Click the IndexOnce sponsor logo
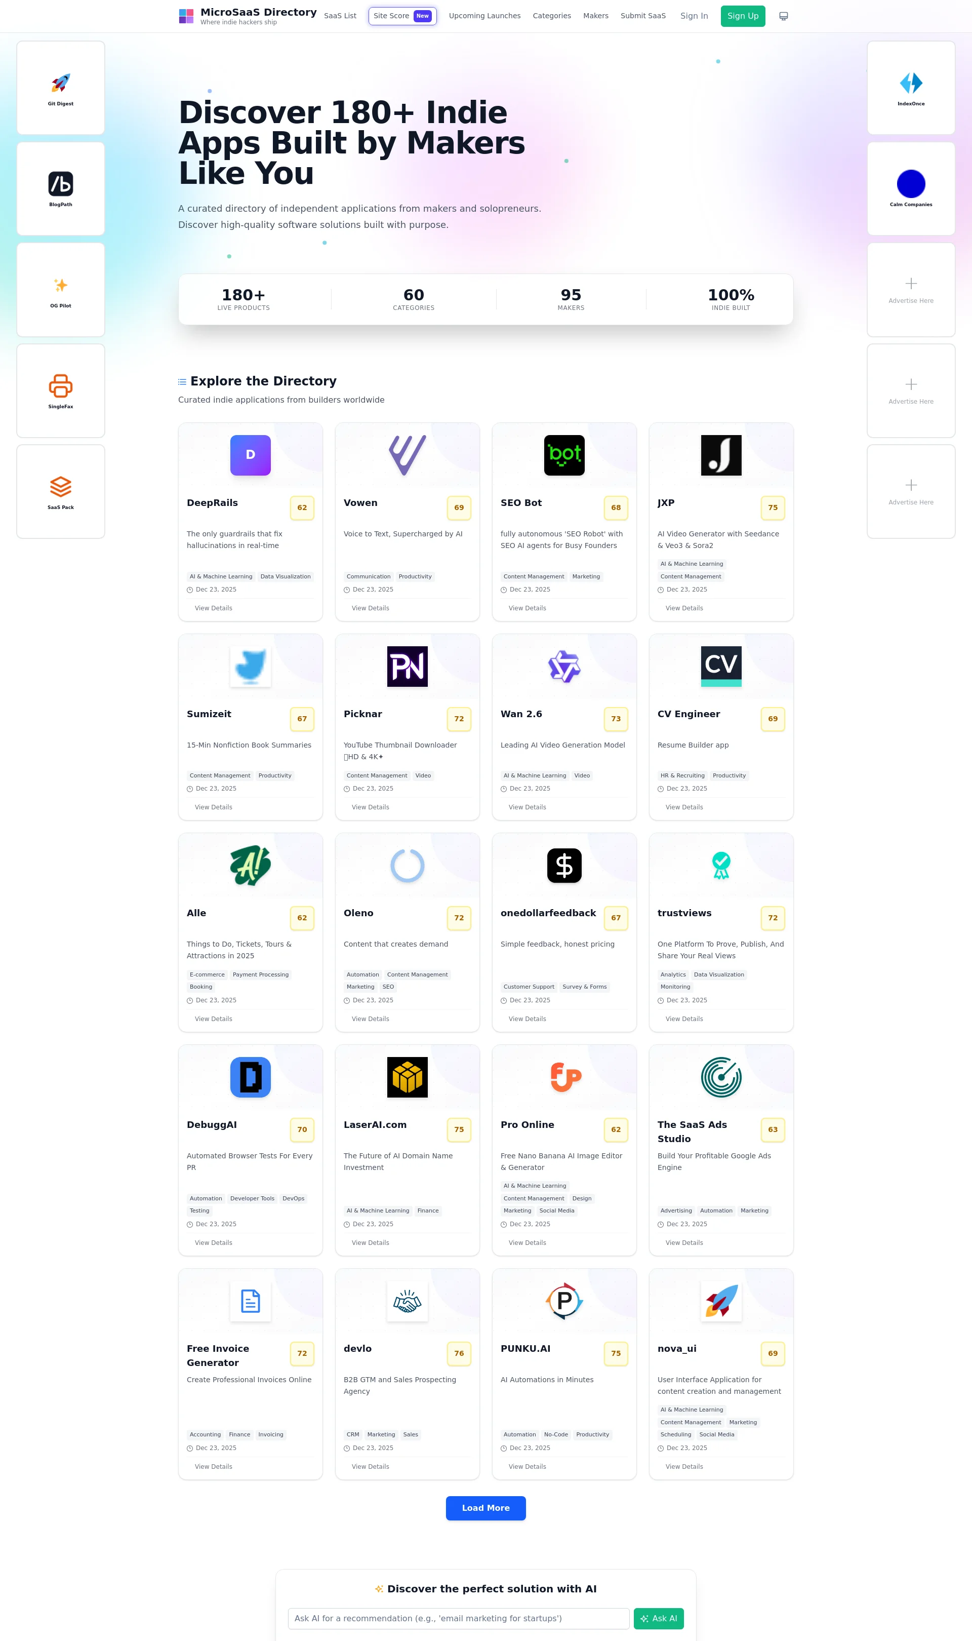 pos(910,83)
